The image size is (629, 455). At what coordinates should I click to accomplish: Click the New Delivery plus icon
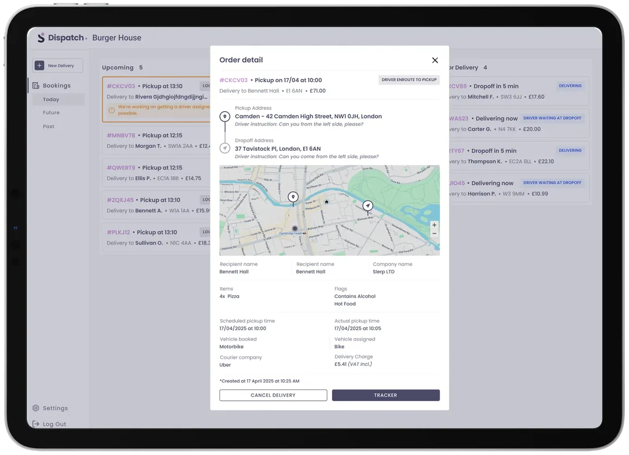tap(39, 66)
